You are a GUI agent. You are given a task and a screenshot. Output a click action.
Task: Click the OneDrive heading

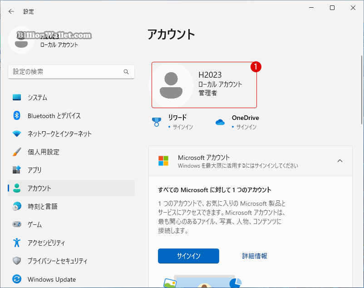click(x=246, y=118)
